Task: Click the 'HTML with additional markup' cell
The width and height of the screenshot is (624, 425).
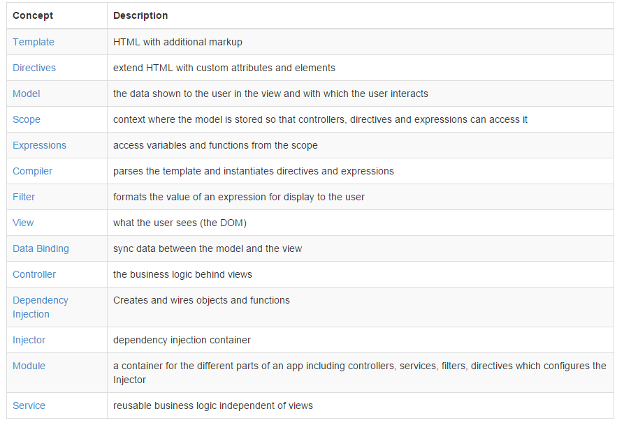Action: [x=177, y=42]
